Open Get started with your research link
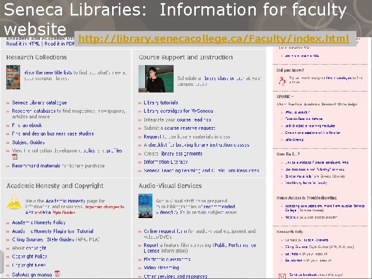Screen dimensions: 372x279 pos(308,260)
